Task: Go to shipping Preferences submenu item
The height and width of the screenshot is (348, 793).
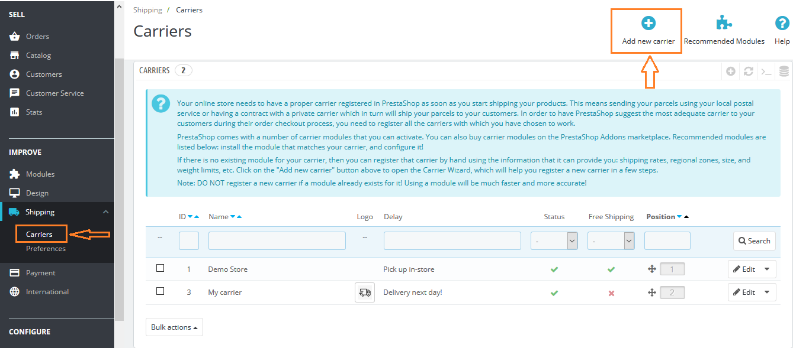Action: click(46, 249)
